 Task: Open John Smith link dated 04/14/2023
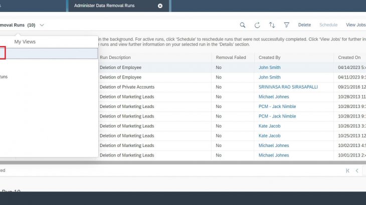point(269,67)
